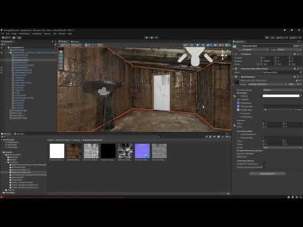The image size is (303, 227).
Task: Click the Step frame button beside Pause
Action: click(x=157, y=38)
